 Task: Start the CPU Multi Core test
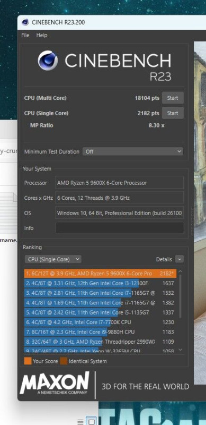[x=173, y=98]
